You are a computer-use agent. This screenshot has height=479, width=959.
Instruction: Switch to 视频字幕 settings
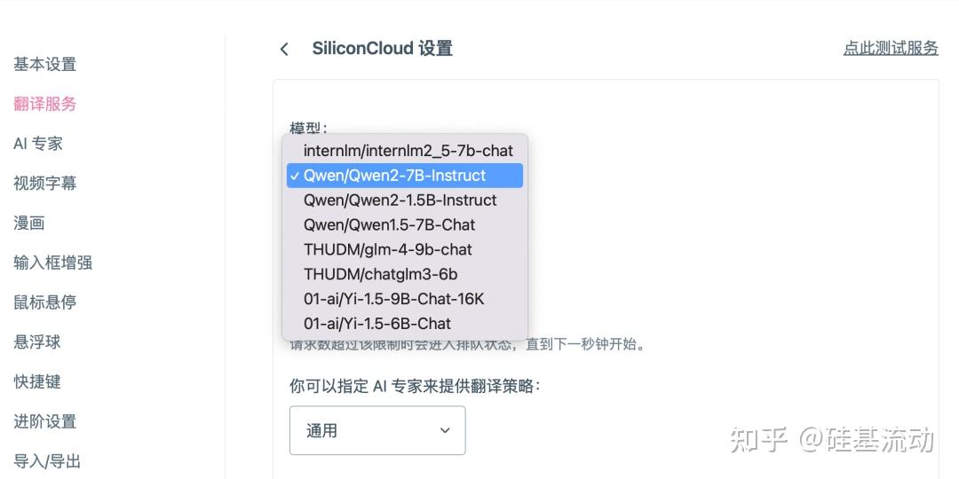44,184
